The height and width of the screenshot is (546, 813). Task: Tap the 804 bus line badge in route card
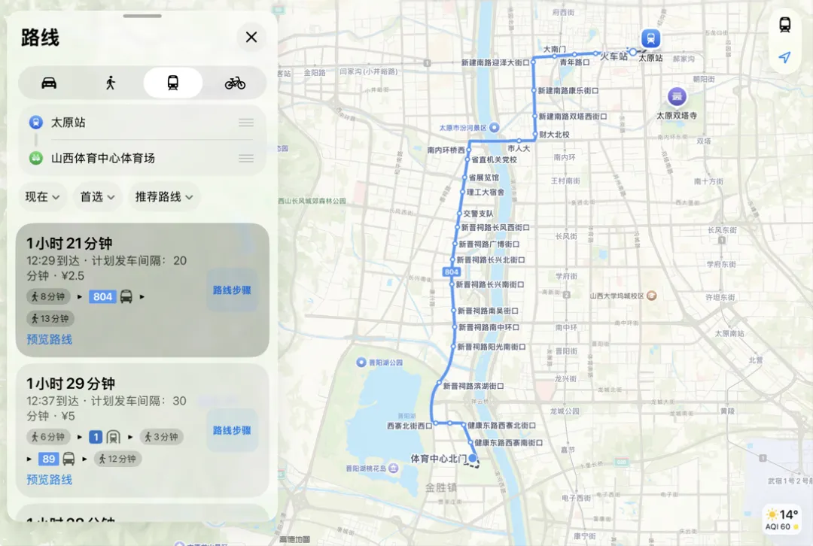coord(102,297)
